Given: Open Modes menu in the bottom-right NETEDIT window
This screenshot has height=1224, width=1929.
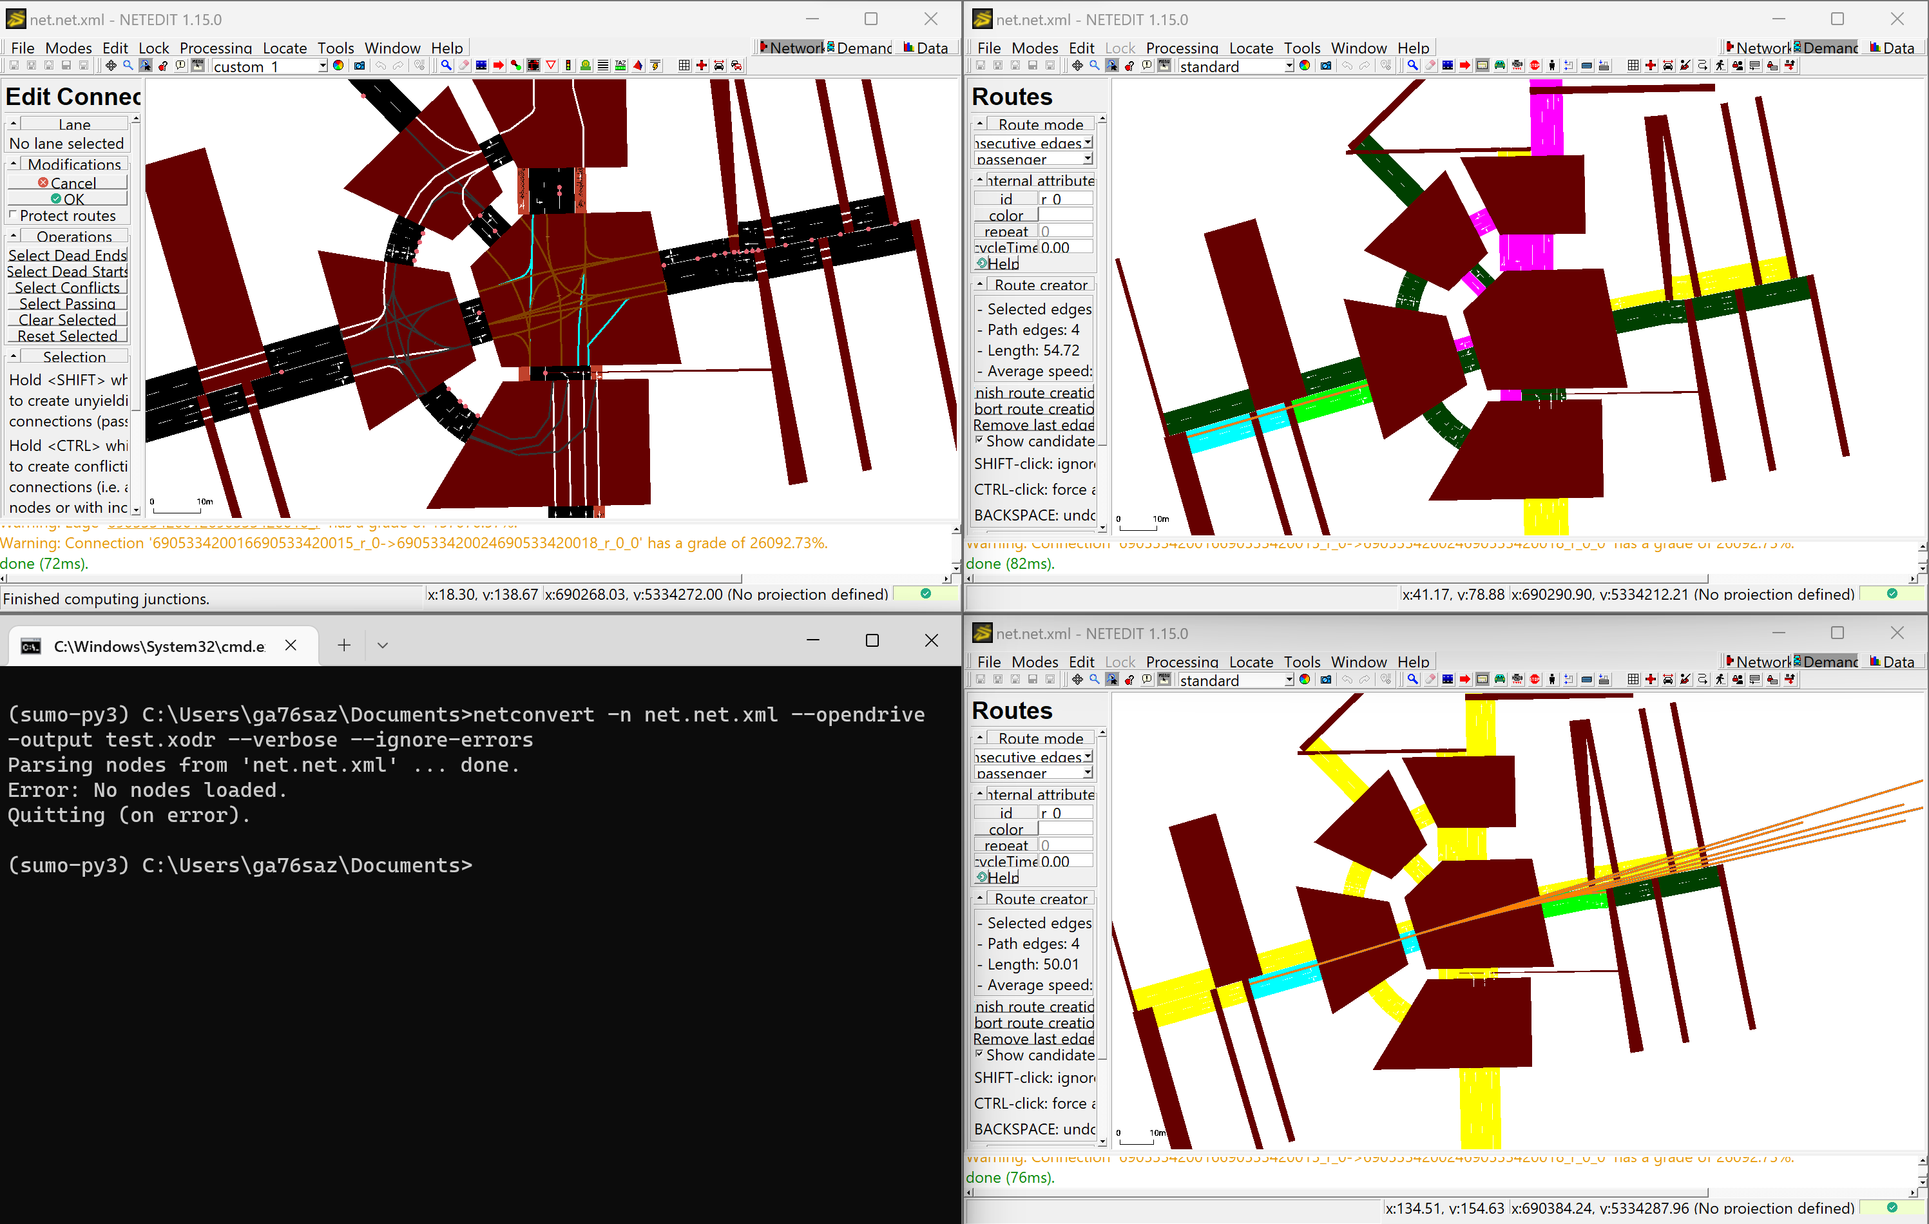Looking at the screenshot, I should pyautogui.click(x=1034, y=662).
